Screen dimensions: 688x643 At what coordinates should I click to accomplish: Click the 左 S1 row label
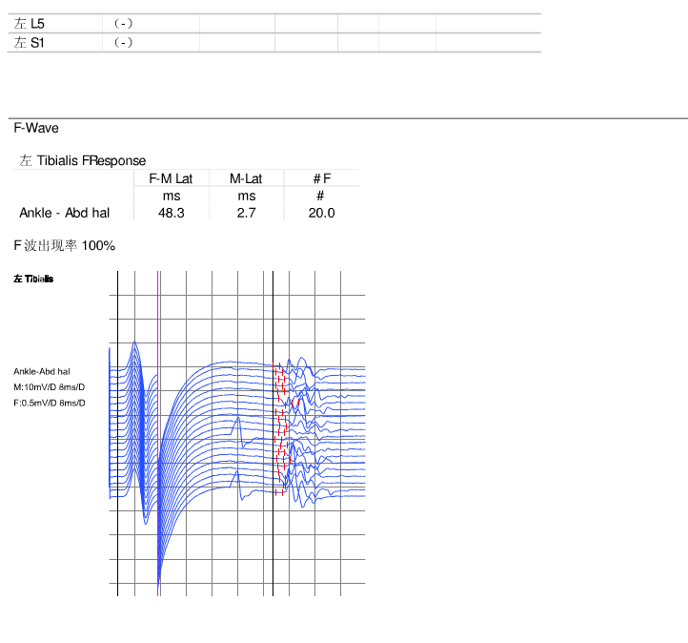[x=30, y=43]
